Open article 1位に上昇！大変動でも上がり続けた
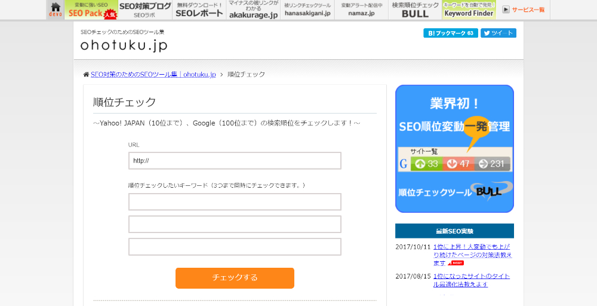The width and height of the screenshot is (597, 306). (x=472, y=255)
